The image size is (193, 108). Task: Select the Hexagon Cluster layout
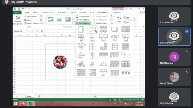(81, 64)
